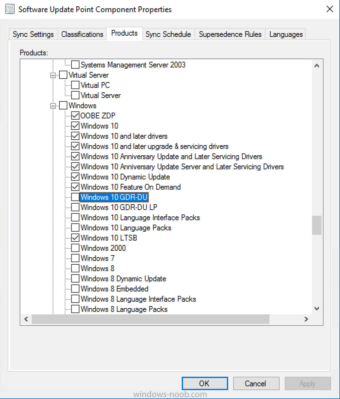
Task: Check the Windows 8 Language Packs checkbox
Action: coord(75,309)
